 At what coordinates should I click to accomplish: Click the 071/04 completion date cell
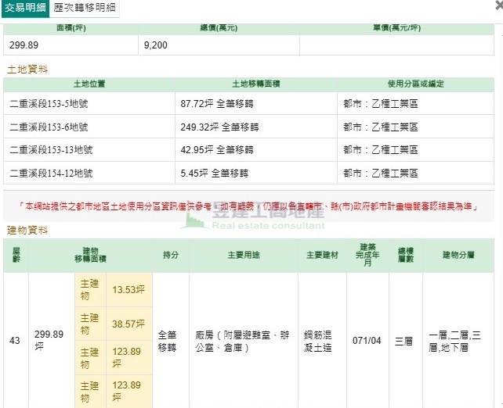(367, 341)
